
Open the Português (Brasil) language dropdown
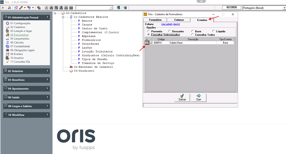tap(284, 8)
